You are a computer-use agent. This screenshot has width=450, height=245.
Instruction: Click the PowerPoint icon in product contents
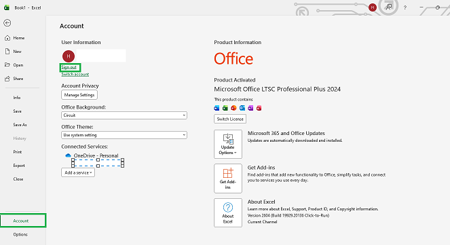tap(233, 108)
